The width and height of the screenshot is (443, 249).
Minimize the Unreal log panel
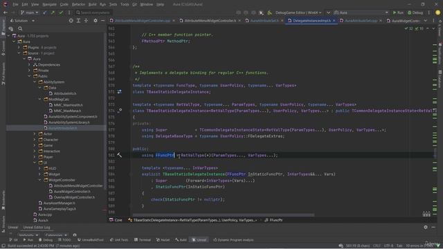tap(433, 227)
